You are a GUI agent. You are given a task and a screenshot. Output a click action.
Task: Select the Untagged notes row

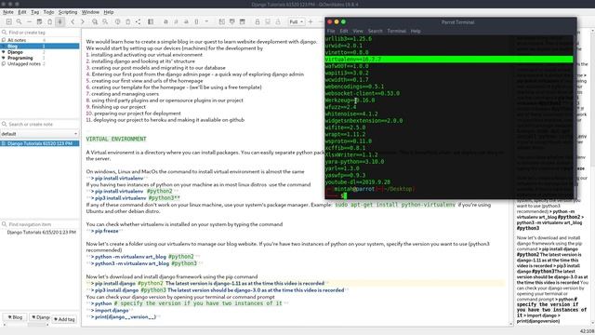40,64
